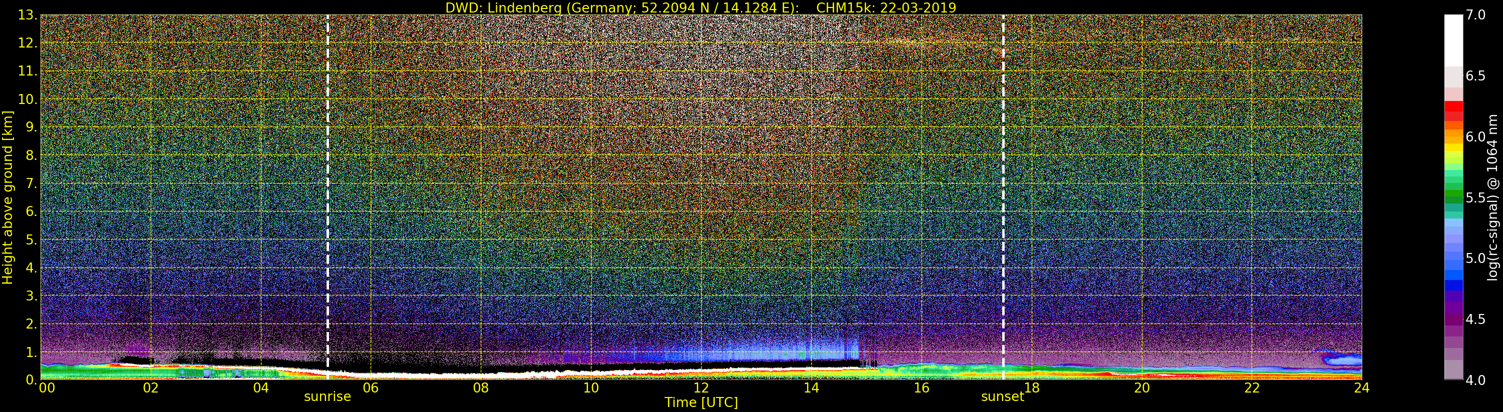Select time axis tick '24'
The height and width of the screenshot is (412, 1503).
(1361, 388)
